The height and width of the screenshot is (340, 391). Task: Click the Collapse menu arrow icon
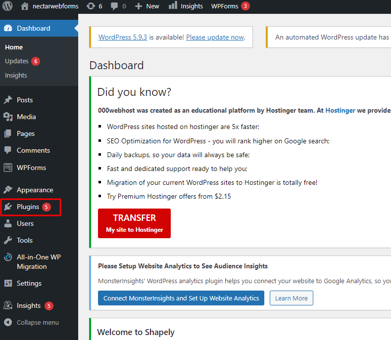(8, 322)
